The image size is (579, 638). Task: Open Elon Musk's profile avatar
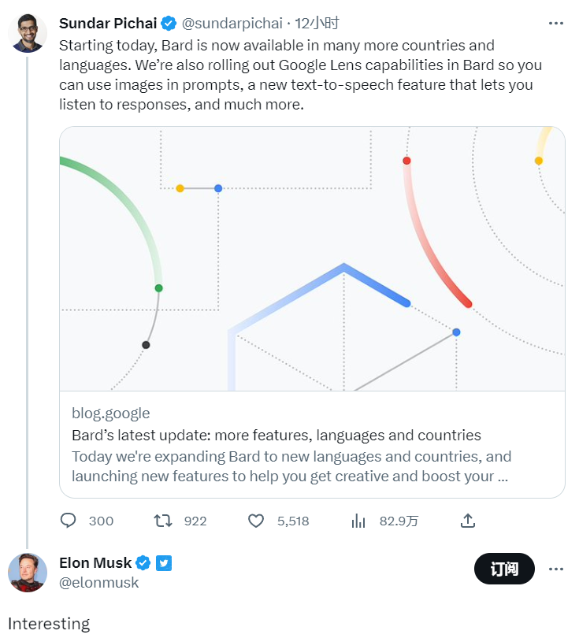(x=28, y=573)
